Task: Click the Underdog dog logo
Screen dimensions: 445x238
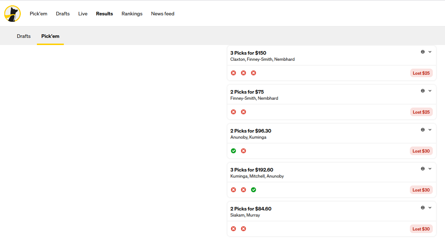Action: [13, 14]
